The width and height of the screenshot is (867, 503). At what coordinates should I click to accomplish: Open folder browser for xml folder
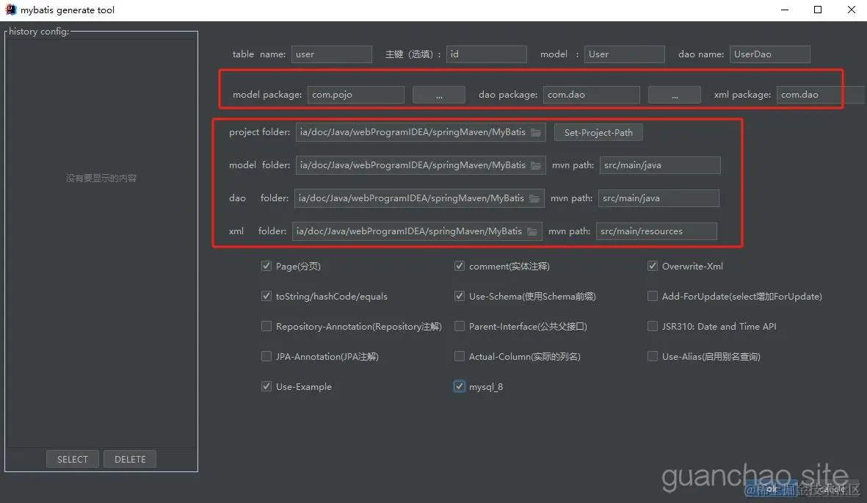tap(532, 231)
